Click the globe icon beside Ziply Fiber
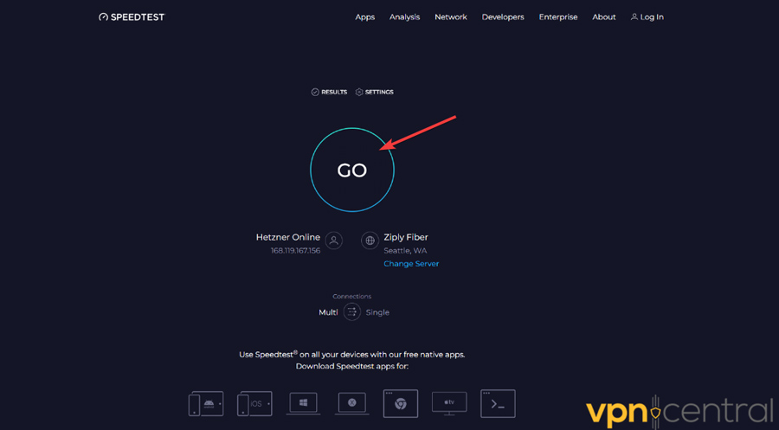The height and width of the screenshot is (430, 779). tap(370, 241)
